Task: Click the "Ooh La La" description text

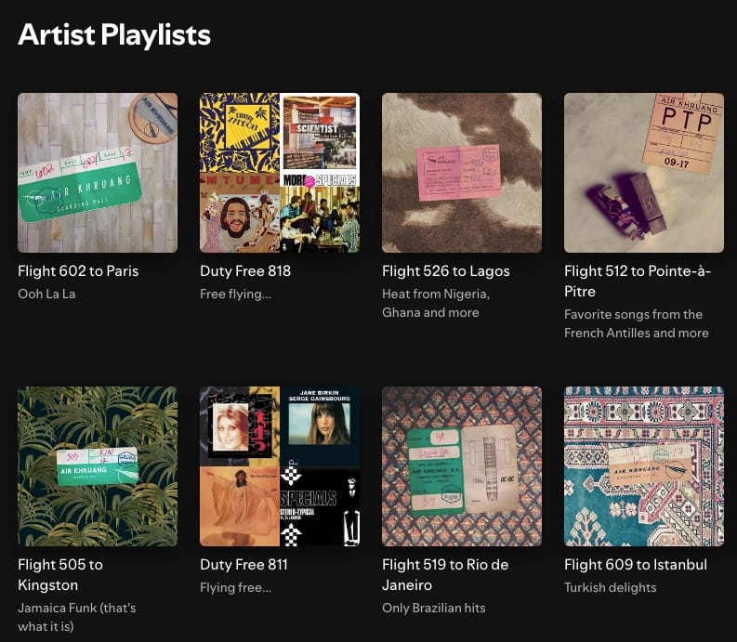Action: [x=46, y=294]
